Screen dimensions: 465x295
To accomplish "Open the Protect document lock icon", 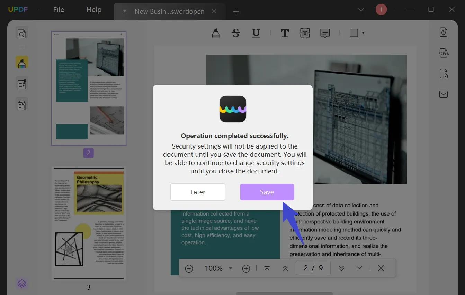I will tap(444, 74).
